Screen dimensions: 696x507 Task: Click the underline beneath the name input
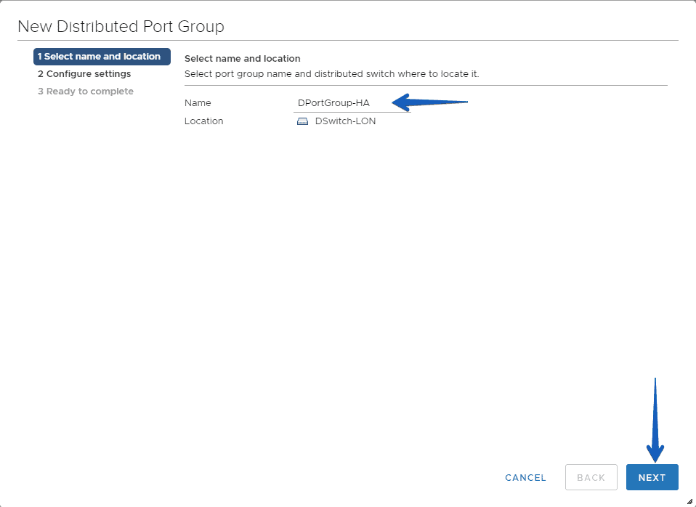[352, 112]
